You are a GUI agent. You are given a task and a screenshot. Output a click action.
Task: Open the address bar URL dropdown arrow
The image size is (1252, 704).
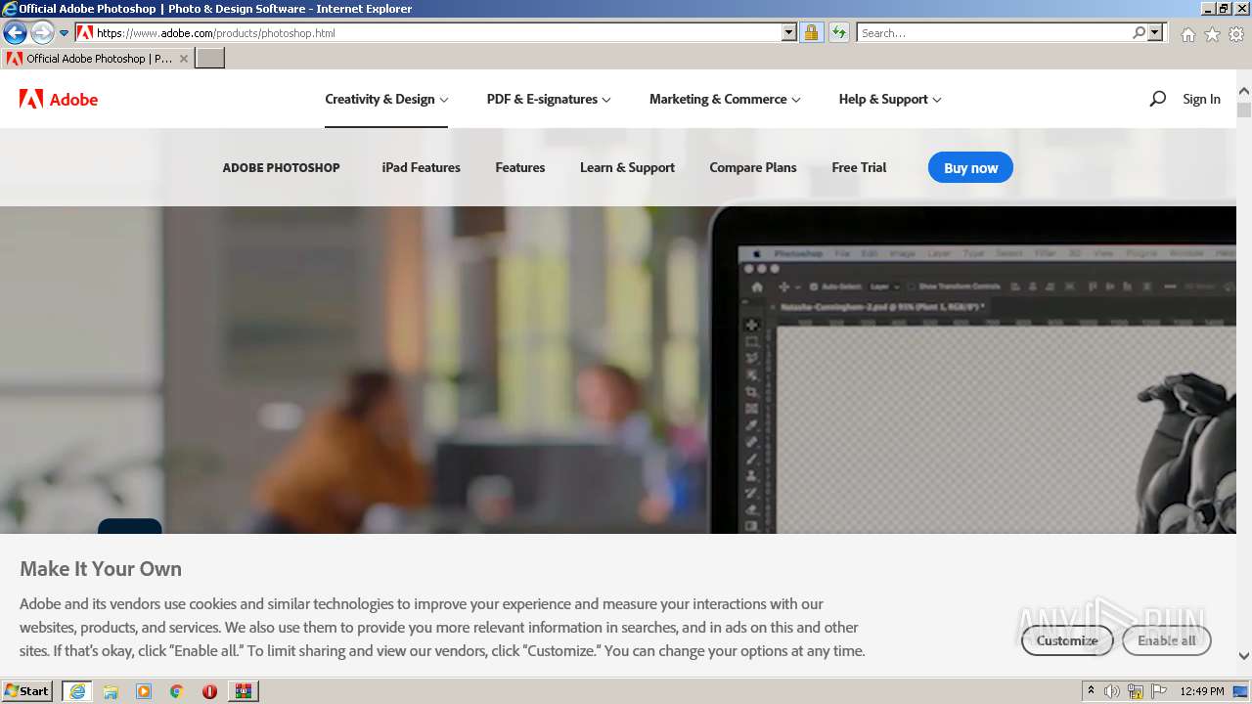point(789,32)
